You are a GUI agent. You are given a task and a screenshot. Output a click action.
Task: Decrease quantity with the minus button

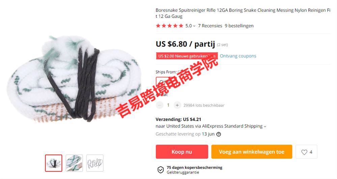click(160, 105)
